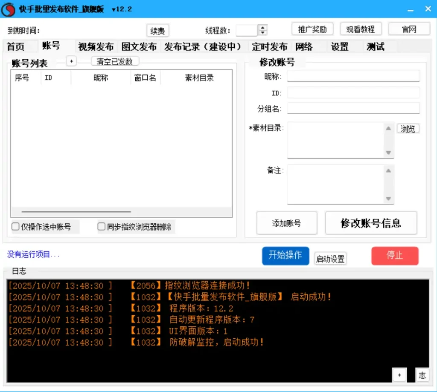Go to the 设置 tab
This screenshot has height=392, width=437.
[x=340, y=47]
